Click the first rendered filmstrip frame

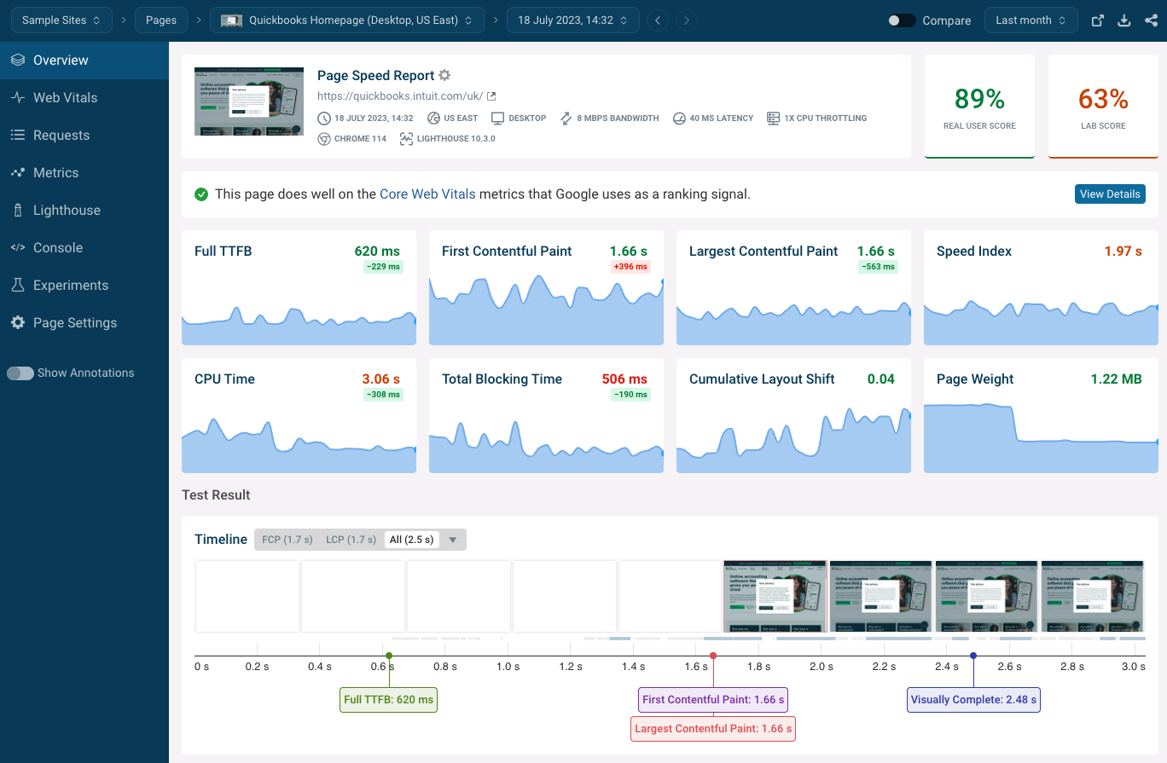pos(775,597)
